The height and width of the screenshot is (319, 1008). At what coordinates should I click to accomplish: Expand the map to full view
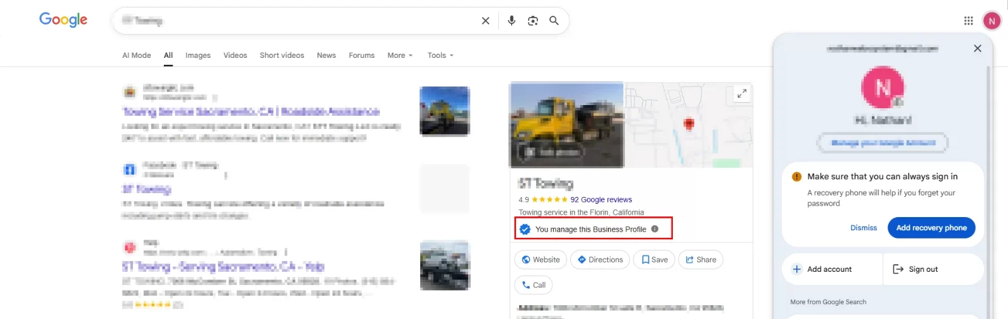click(x=742, y=94)
